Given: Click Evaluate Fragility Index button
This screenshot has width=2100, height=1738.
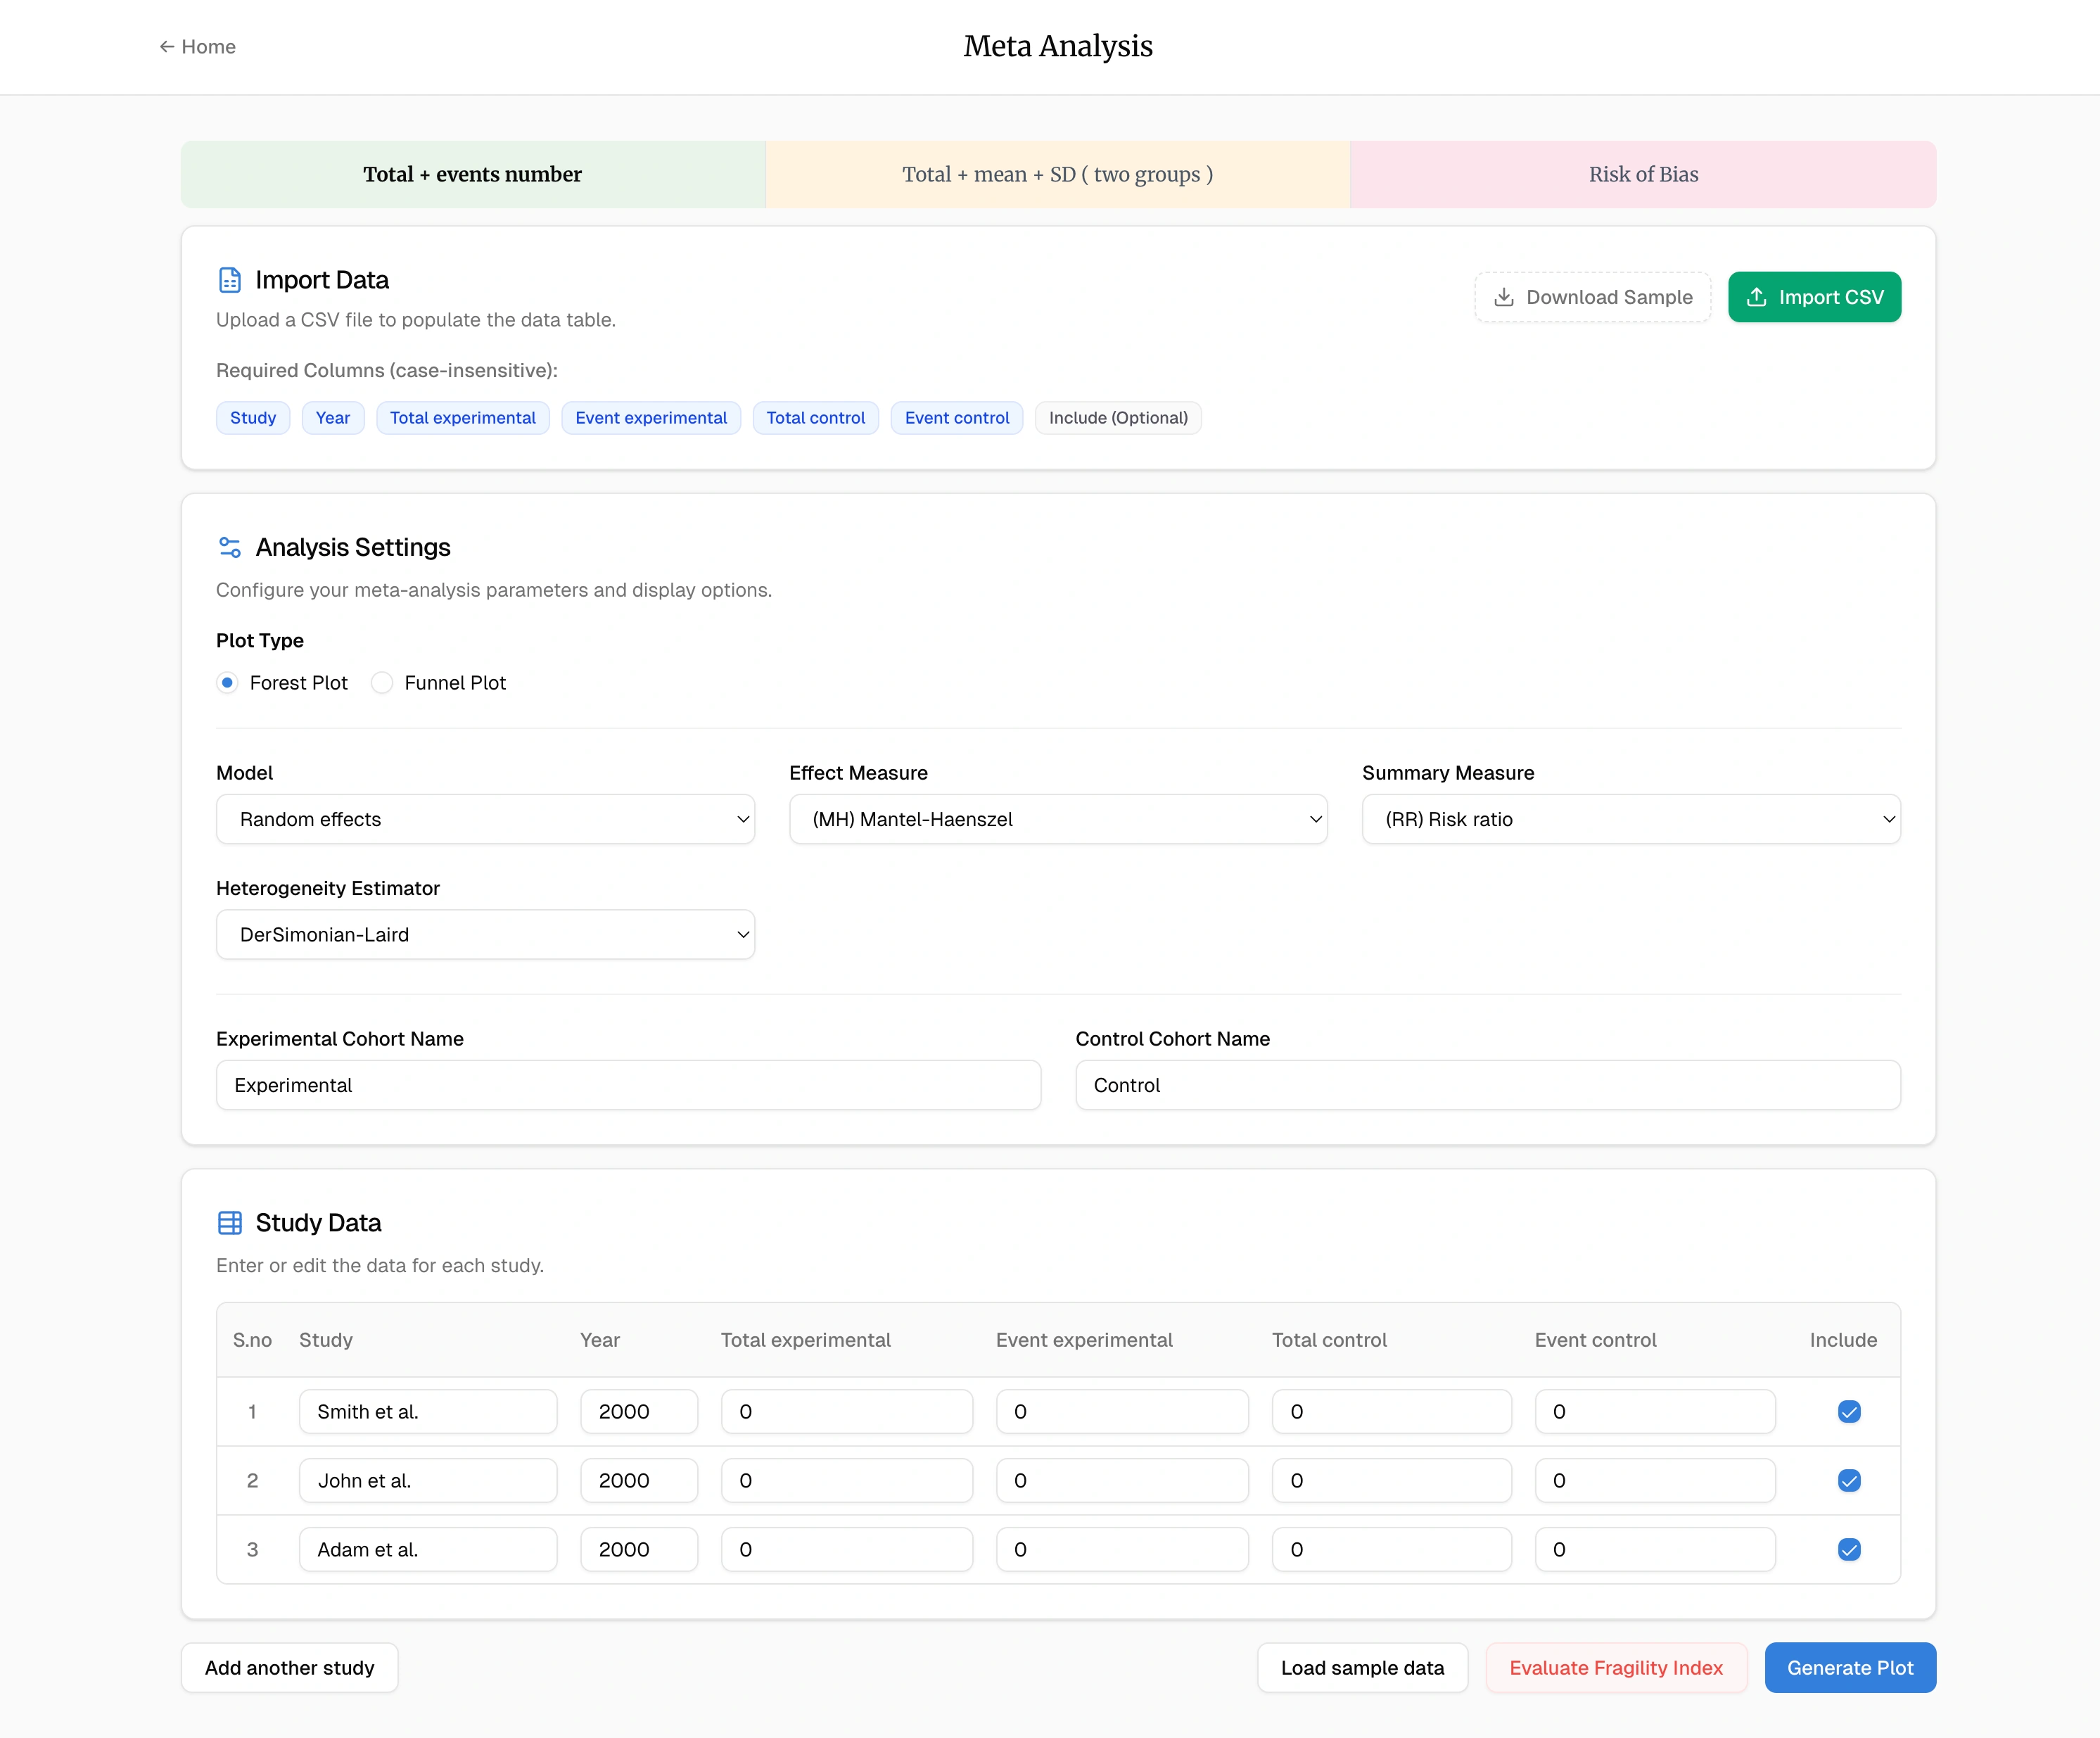Looking at the screenshot, I should tap(1615, 1667).
